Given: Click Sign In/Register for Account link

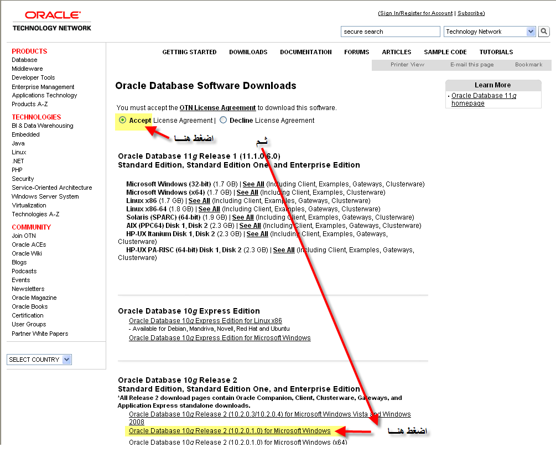Looking at the screenshot, I should tap(415, 13).
